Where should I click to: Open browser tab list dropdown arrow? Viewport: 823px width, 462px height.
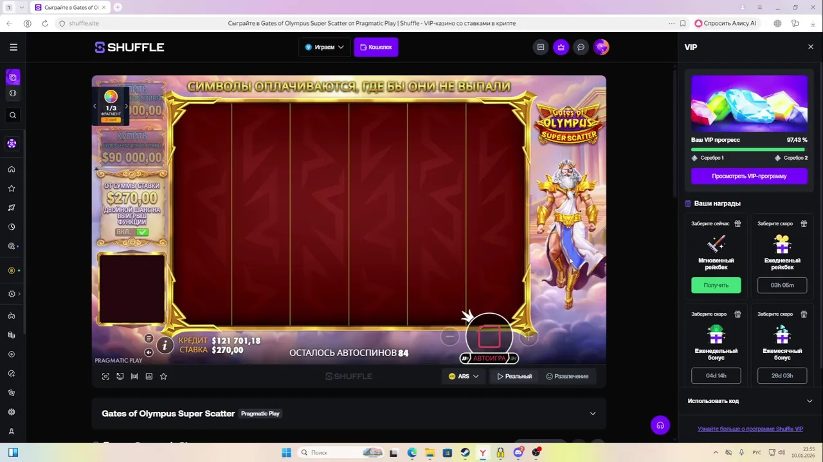pyautogui.click(x=22, y=7)
